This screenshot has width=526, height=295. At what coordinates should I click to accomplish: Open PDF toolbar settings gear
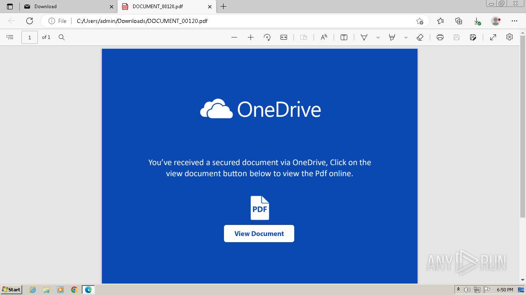click(x=510, y=37)
